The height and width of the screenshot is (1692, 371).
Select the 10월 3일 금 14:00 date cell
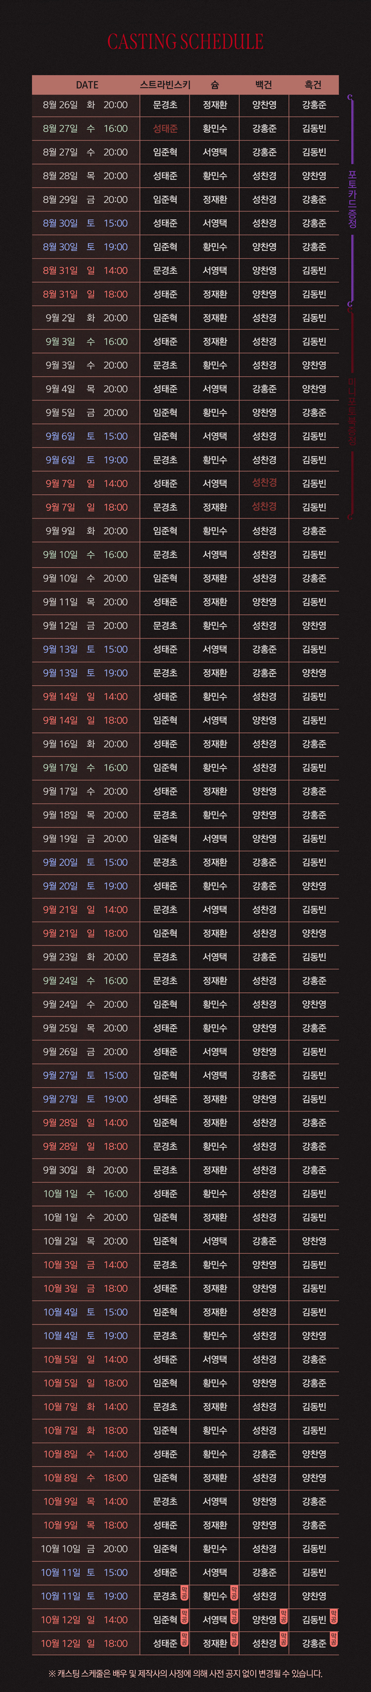[x=85, y=1264]
